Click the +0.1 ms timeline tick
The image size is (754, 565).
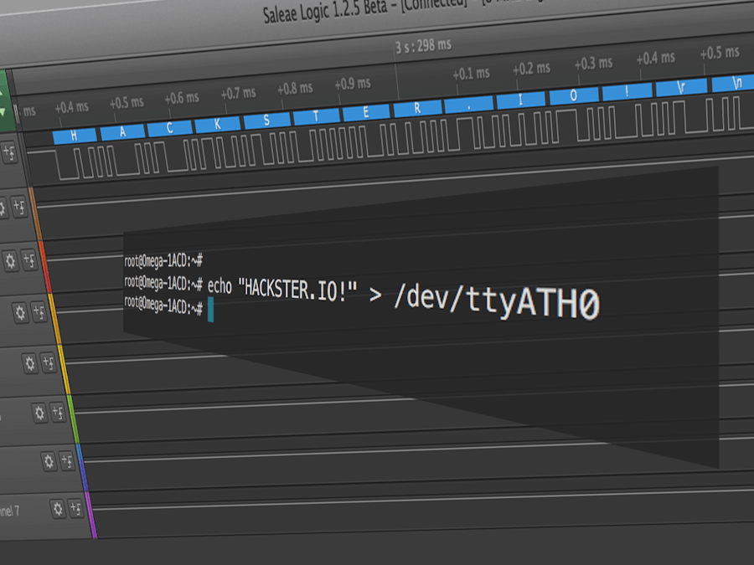coord(471,74)
